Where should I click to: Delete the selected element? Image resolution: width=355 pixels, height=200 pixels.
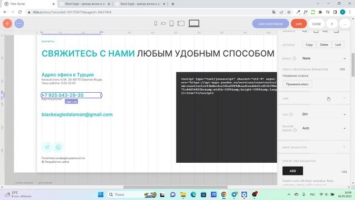pyautogui.click(x=324, y=44)
